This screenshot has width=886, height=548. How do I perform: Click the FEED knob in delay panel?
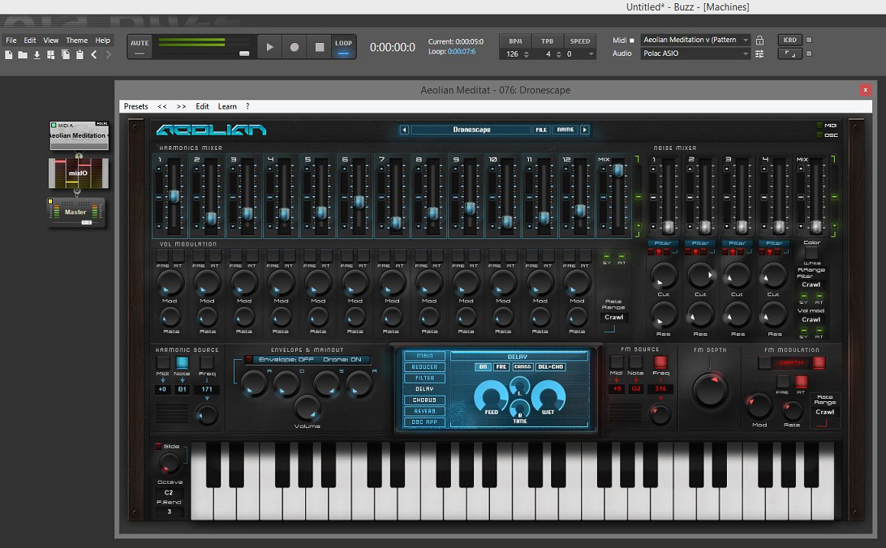tap(490, 396)
